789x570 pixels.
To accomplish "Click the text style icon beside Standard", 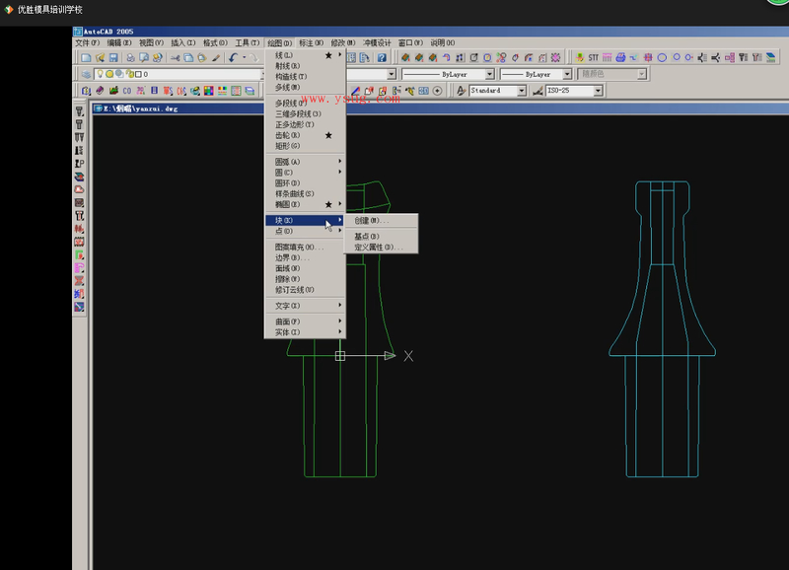I will click(461, 91).
